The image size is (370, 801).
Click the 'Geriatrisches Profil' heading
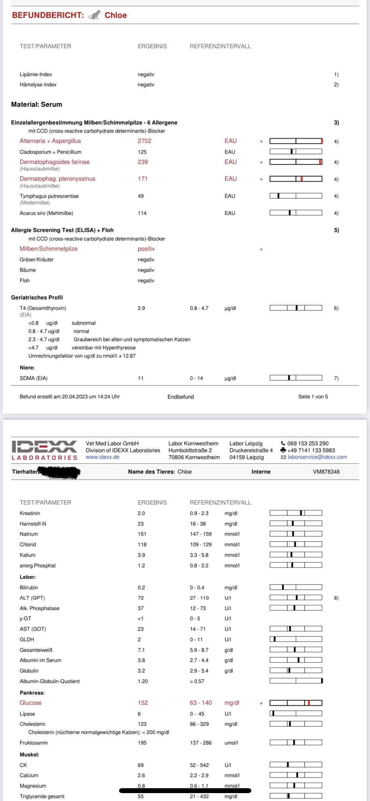[x=37, y=297]
